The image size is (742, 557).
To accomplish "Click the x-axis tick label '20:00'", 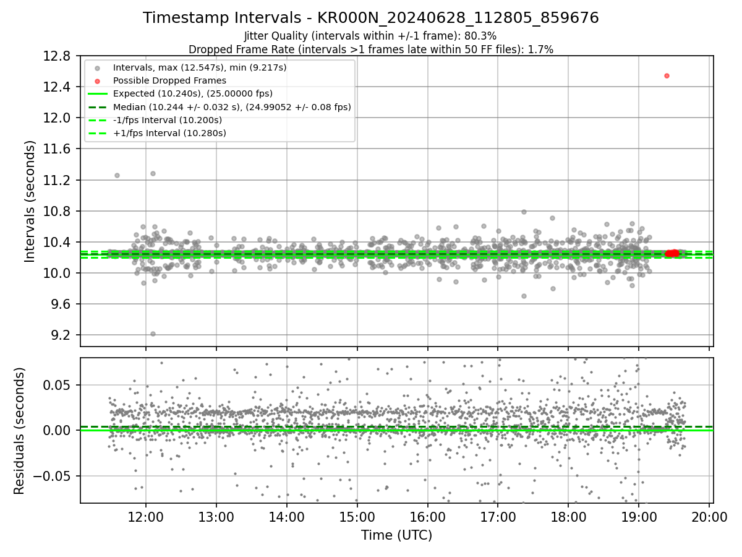I will coord(709,517).
